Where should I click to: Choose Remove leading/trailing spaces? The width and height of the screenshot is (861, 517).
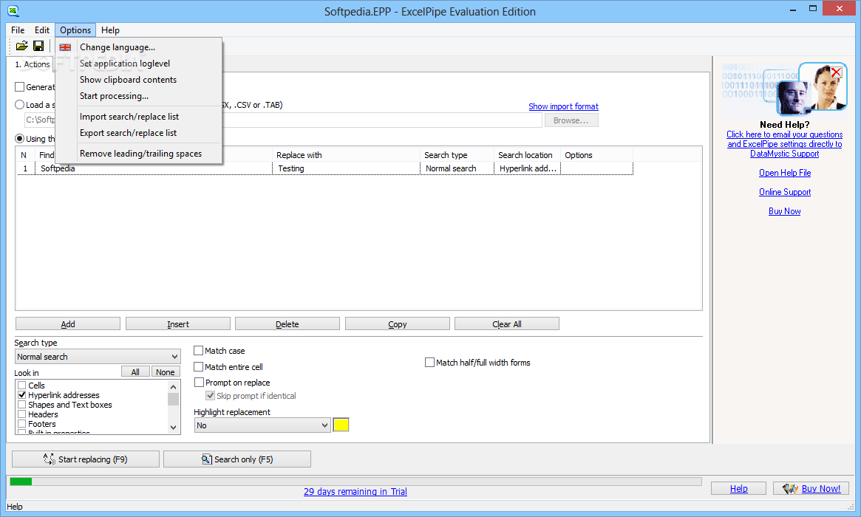140,154
